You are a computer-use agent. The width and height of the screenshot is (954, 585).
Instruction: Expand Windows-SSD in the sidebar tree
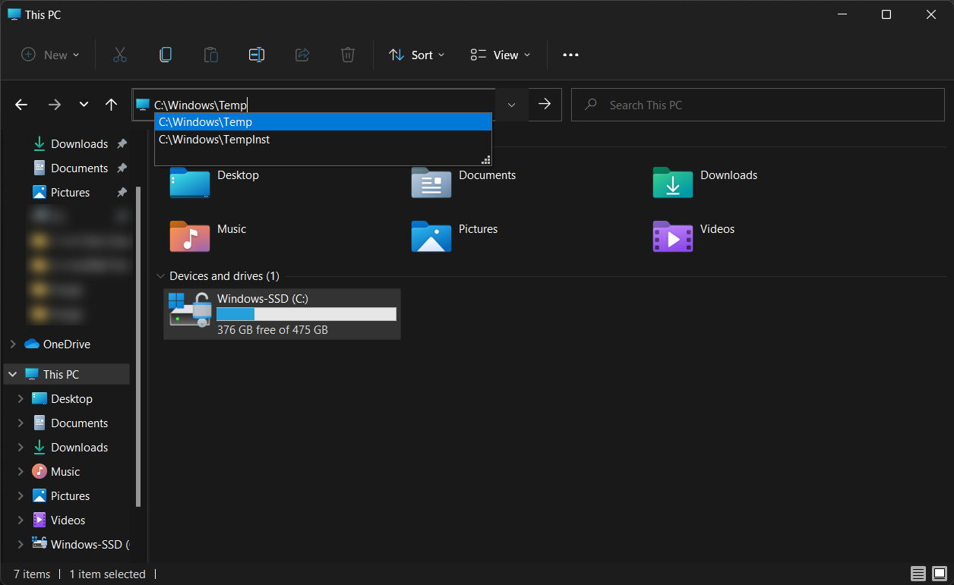point(21,544)
